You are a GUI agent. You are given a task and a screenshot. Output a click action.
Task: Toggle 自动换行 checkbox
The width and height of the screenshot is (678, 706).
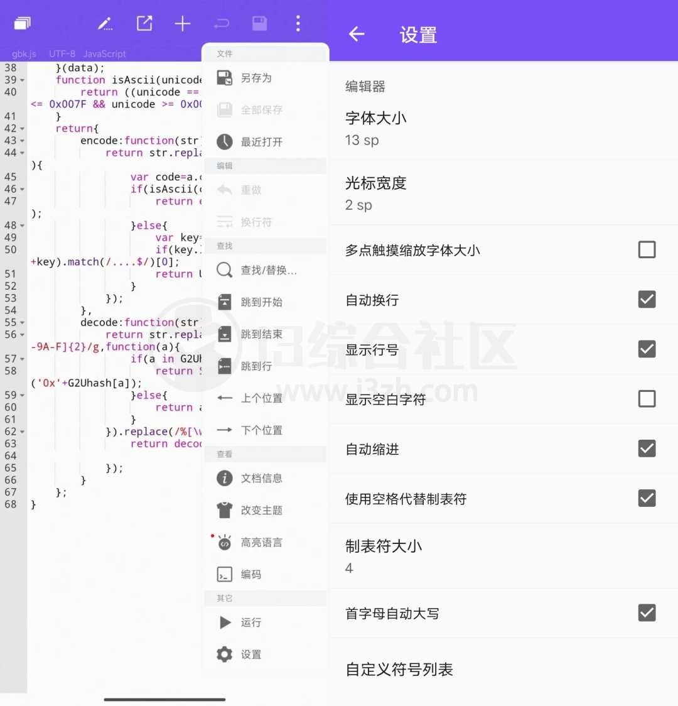647,299
